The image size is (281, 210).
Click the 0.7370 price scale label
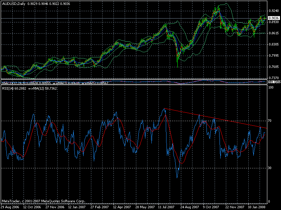click(274, 78)
